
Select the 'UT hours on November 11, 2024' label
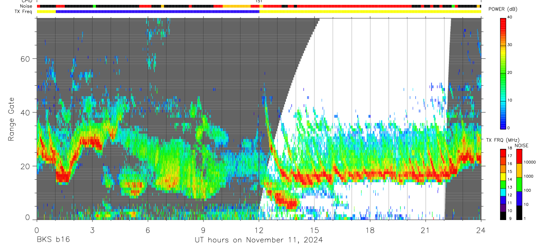259,240
